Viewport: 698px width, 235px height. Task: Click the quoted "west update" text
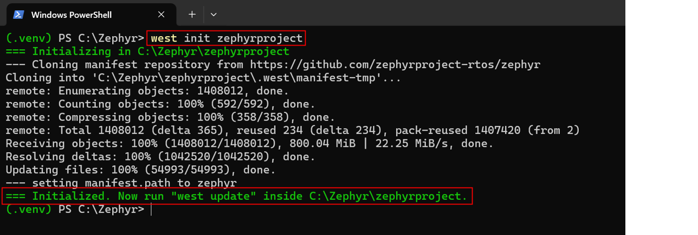pos(213,196)
